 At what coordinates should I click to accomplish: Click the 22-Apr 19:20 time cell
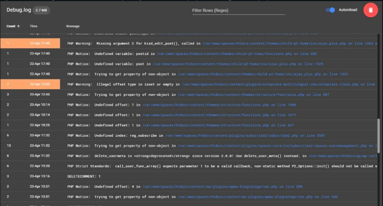tap(40, 166)
